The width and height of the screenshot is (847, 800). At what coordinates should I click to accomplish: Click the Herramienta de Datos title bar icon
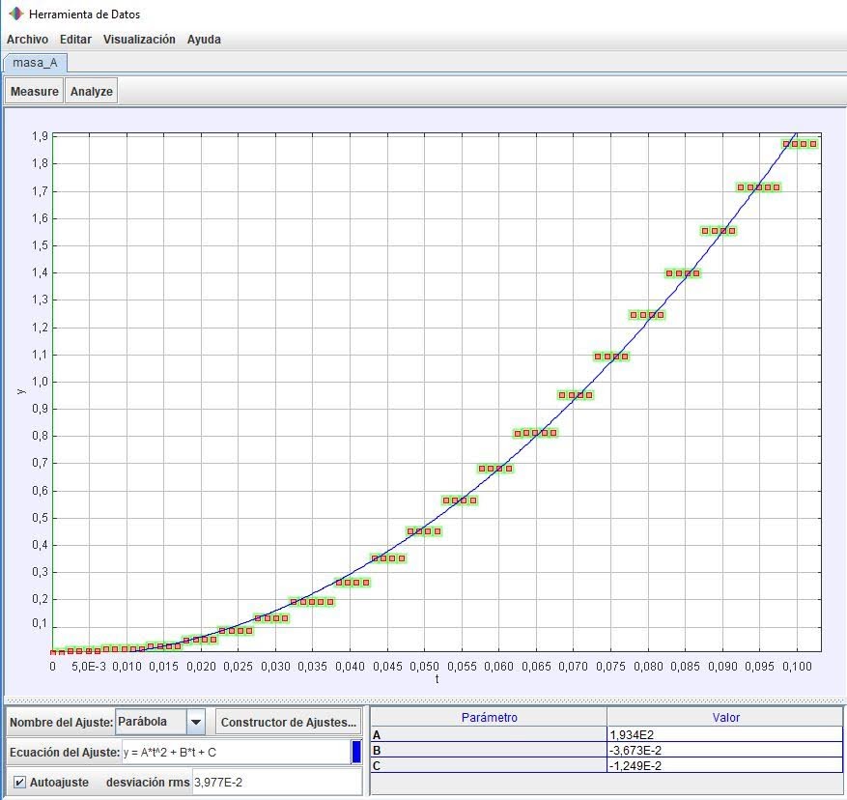15,14
